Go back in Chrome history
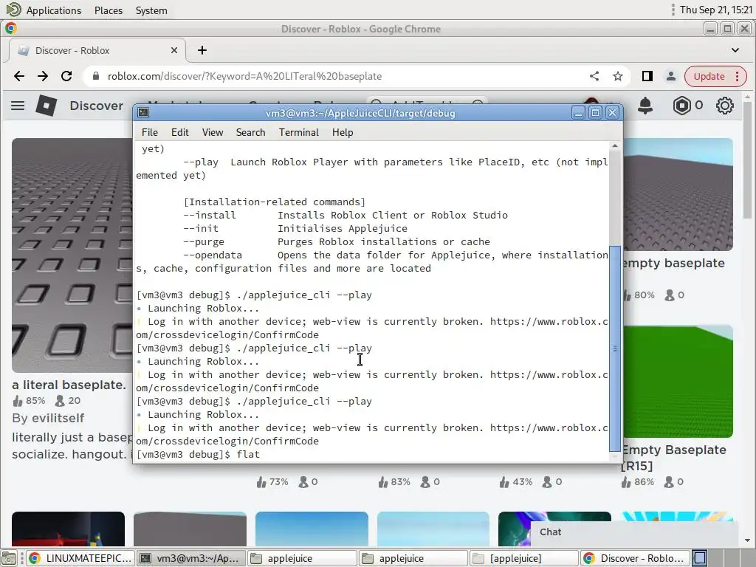 (19, 76)
